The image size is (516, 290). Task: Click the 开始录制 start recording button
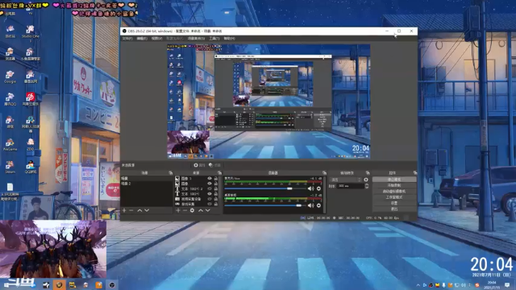(394, 185)
